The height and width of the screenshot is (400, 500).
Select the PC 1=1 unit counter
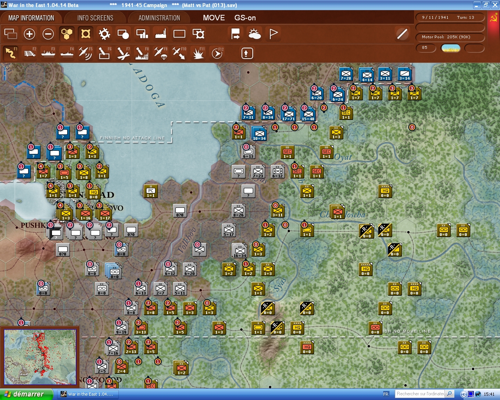pyautogui.click(x=151, y=192)
